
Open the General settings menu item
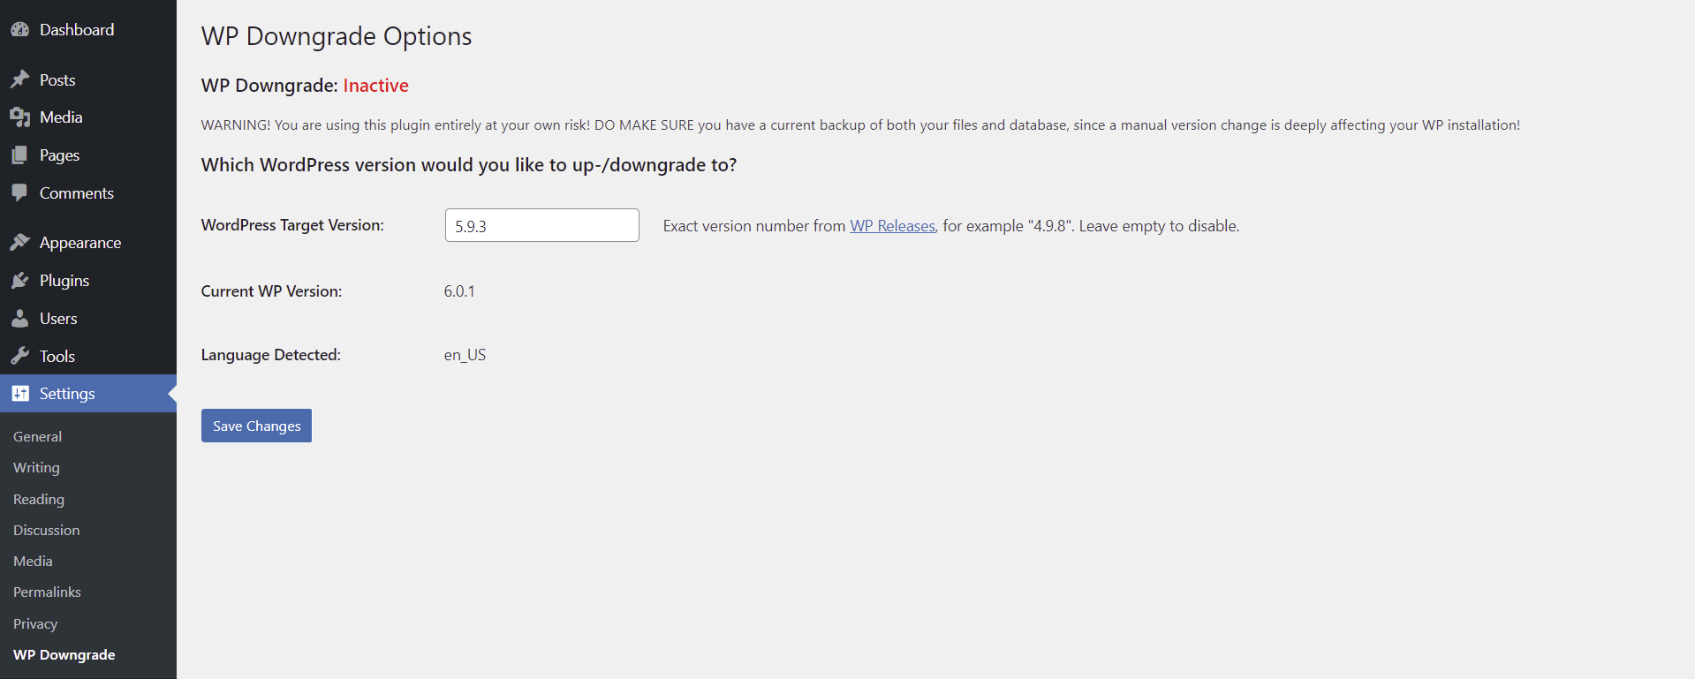(37, 435)
